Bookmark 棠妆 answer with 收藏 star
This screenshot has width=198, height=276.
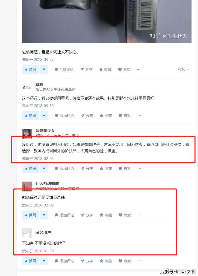click(x=106, y=116)
